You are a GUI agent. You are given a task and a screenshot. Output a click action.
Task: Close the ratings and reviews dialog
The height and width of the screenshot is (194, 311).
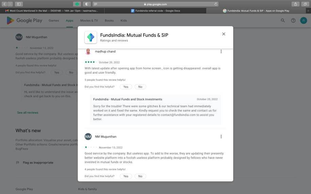pyautogui.click(x=224, y=34)
